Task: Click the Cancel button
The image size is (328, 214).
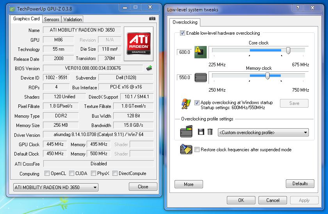Action: click(x=273, y=200)
